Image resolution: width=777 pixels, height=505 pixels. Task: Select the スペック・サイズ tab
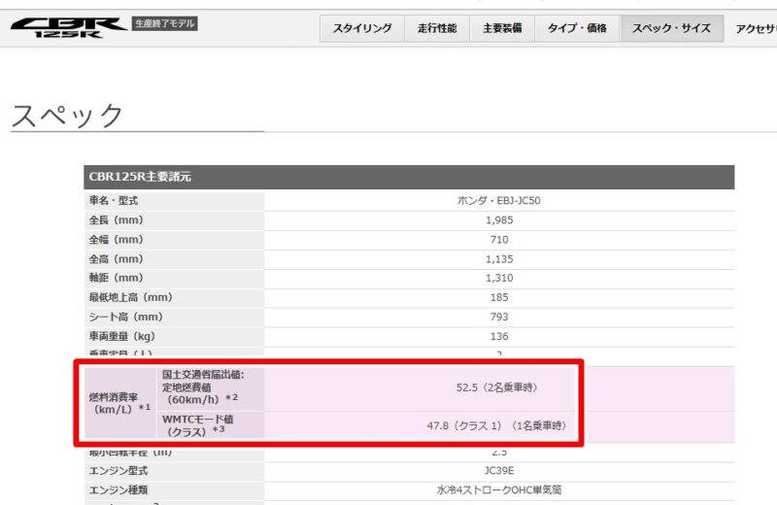pyautogui.click(x=671, y=28)
